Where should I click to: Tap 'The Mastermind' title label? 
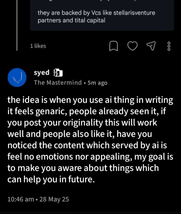[58, 83]
